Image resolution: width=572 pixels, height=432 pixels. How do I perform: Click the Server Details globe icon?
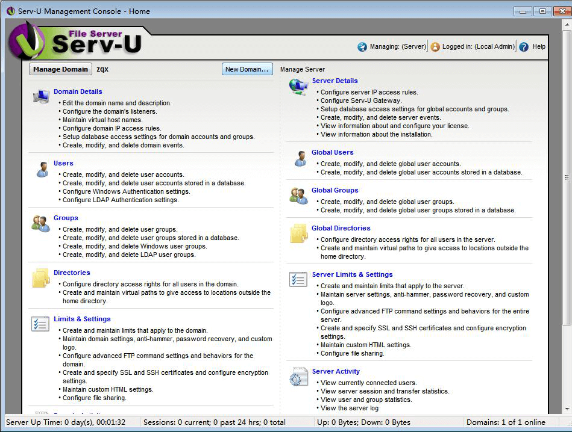coord(298,87)
